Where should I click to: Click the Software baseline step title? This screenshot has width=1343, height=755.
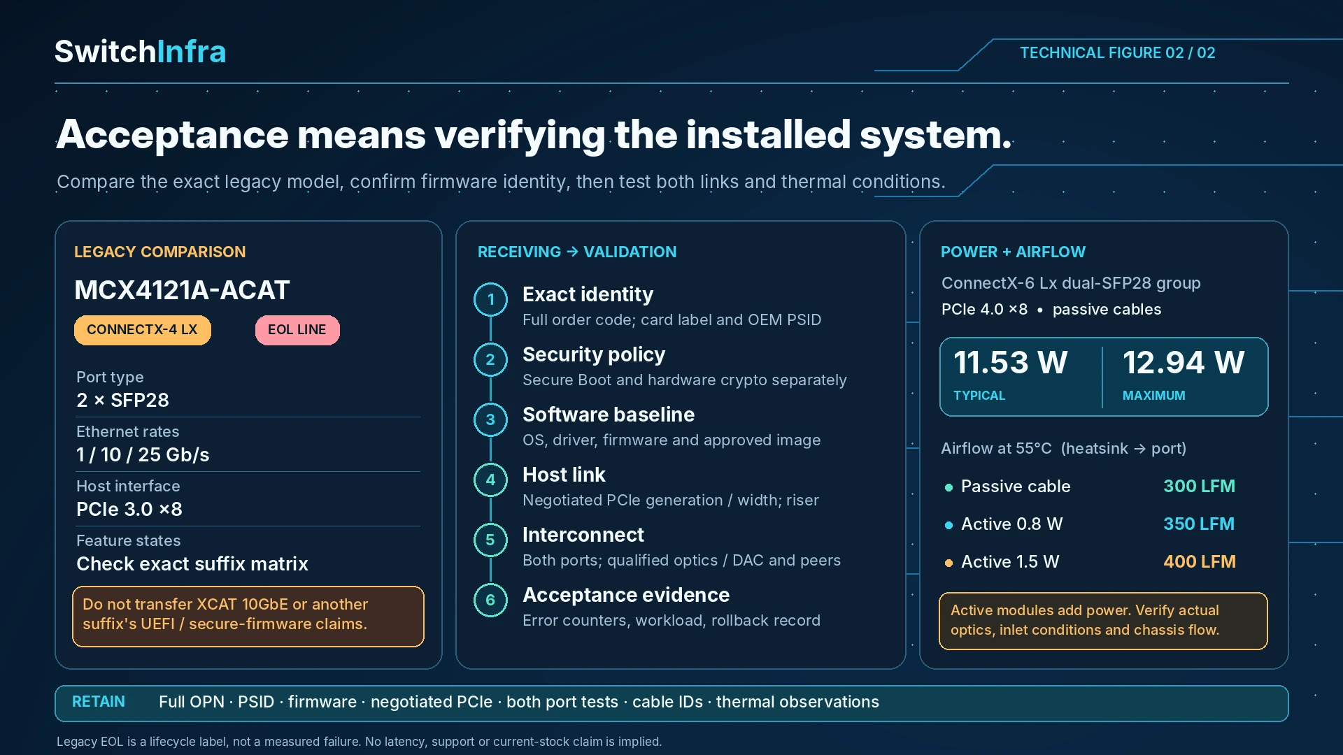pyautogui.click(x=609, y=415)
